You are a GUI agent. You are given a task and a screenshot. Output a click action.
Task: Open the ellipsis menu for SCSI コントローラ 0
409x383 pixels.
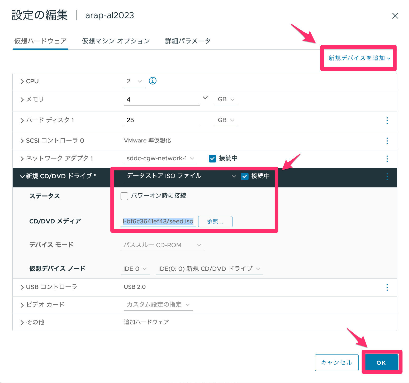click(387, 141)
